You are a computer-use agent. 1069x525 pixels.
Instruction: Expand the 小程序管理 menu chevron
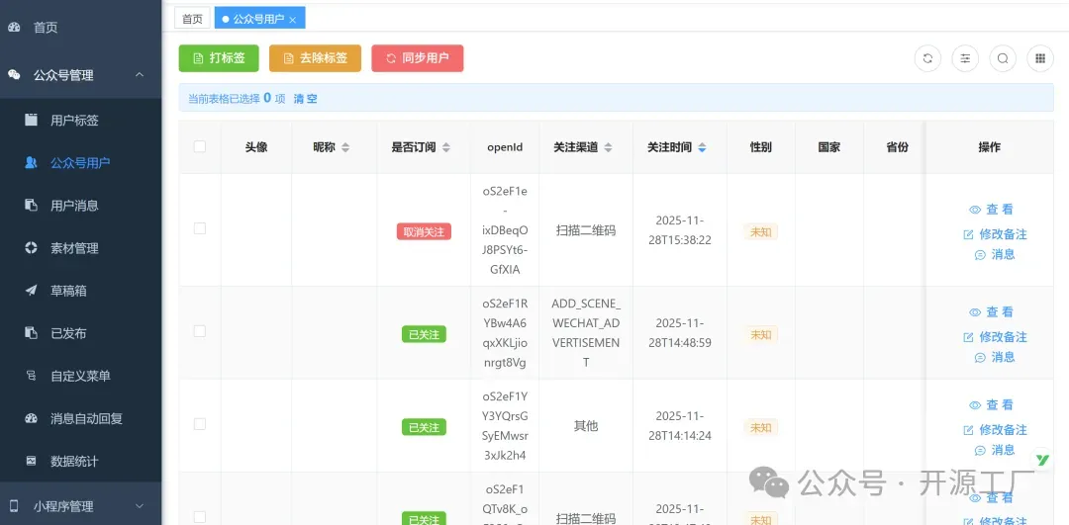coord(140,506)
